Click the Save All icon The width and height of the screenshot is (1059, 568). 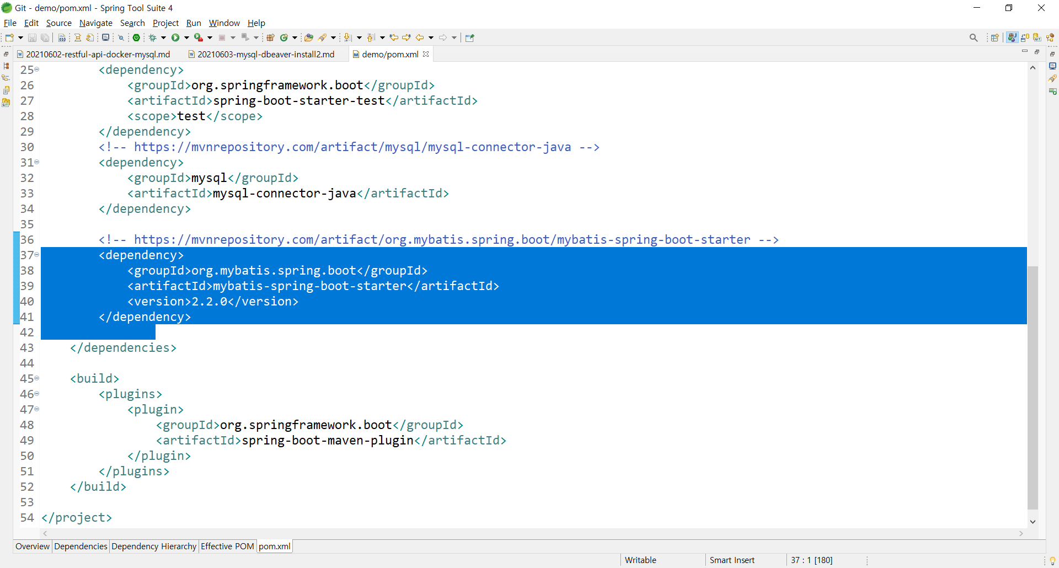[x=45, y=37]
